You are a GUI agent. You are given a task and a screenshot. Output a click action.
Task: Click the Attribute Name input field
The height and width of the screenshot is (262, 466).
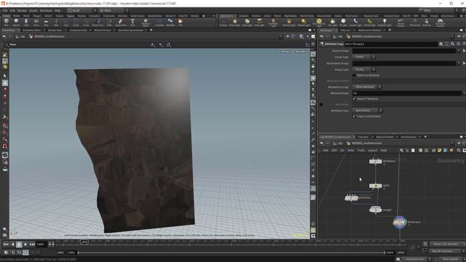[406, 93]
